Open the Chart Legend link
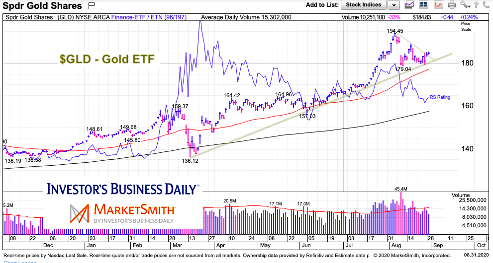493x263 pixels. coord(20,262)
